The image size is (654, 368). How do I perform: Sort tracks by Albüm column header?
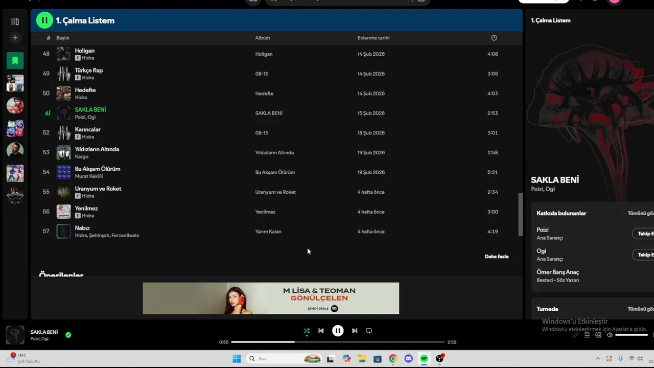pos(263,38)
